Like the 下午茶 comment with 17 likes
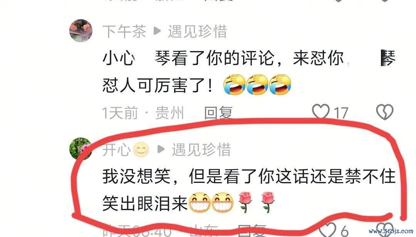Viewport: 416px width, 237px height. (x=321, y=111)
